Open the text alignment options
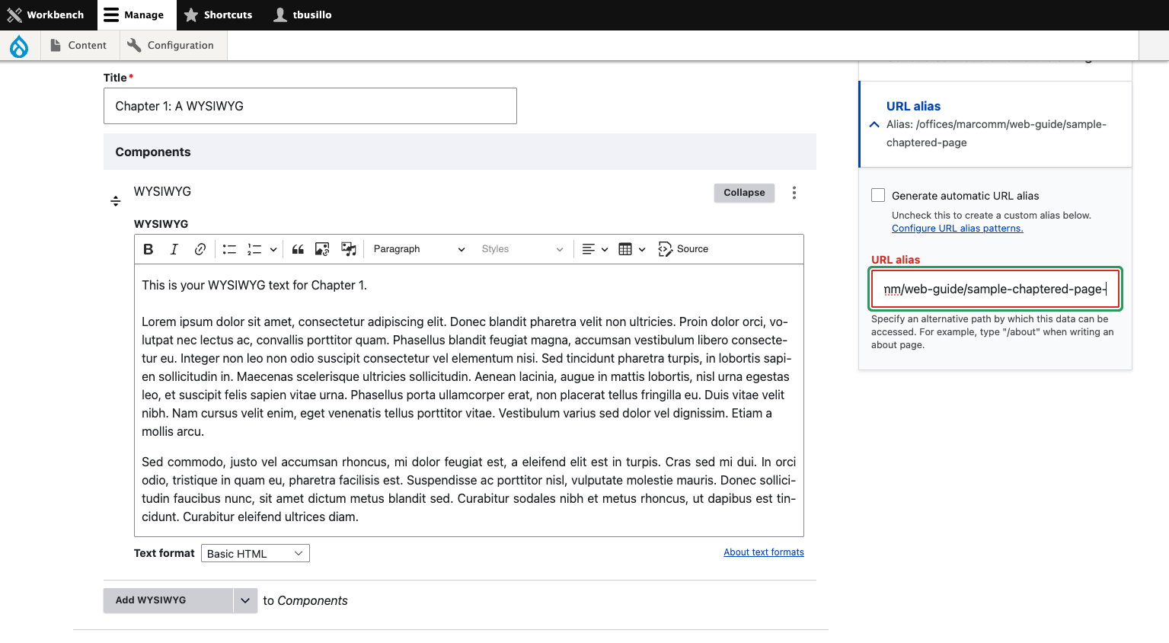Image resolution: width=1169 pixels, height=643 pixels. tap(595, 249)
